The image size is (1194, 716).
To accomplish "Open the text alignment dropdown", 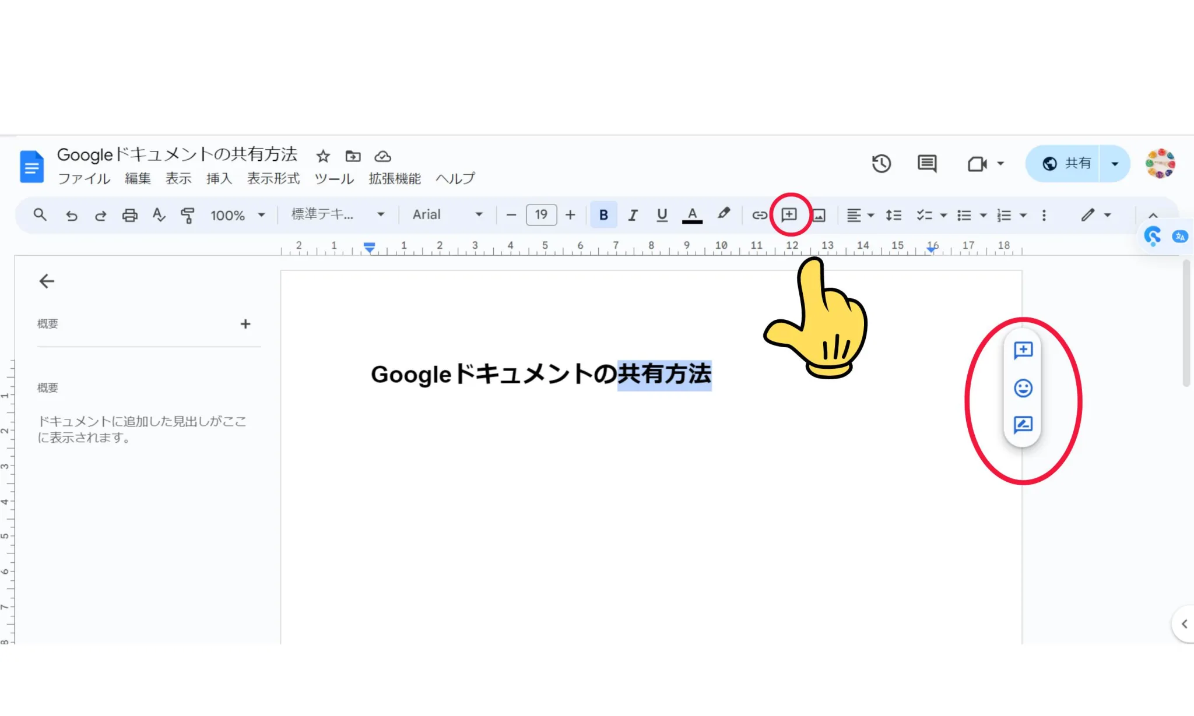I will (x=861, y=216).
